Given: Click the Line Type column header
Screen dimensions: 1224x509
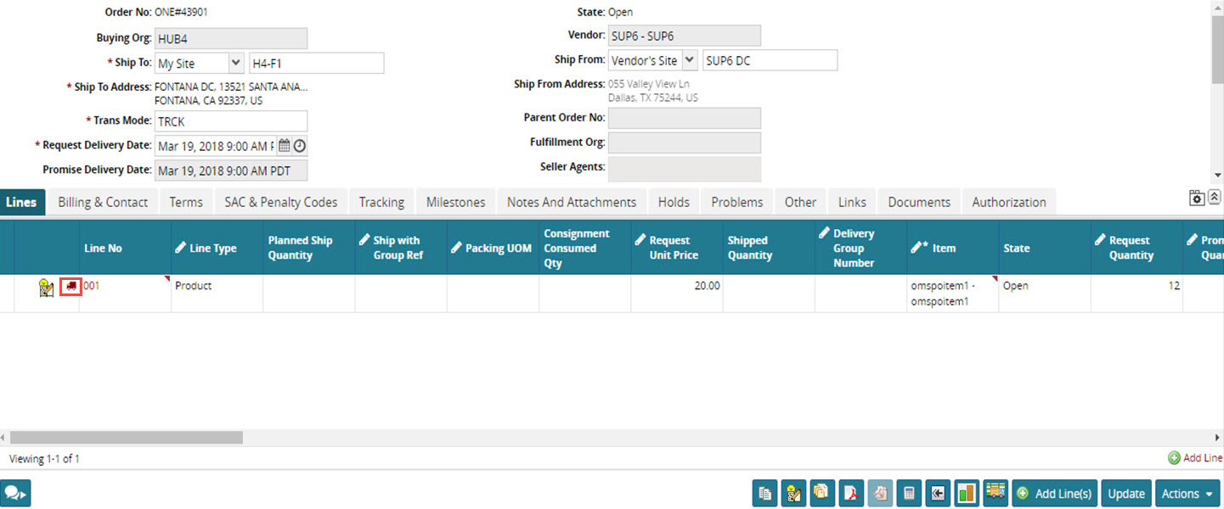Looking at the screenshot, I should [x=217, y=248].
